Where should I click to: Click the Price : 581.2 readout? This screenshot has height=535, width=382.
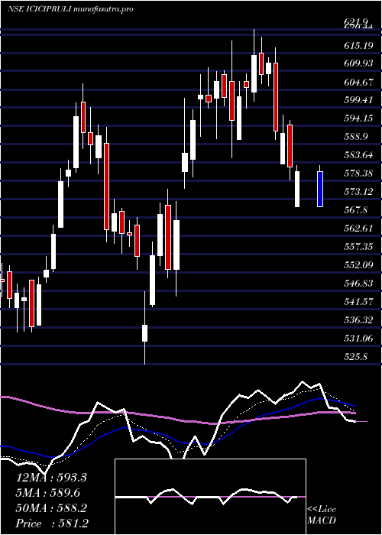[52, 524]
